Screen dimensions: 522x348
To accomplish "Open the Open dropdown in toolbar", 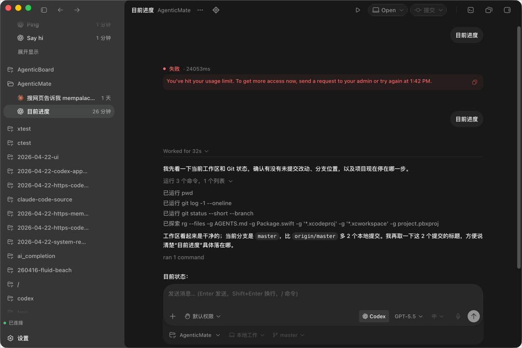I will 388,10.
